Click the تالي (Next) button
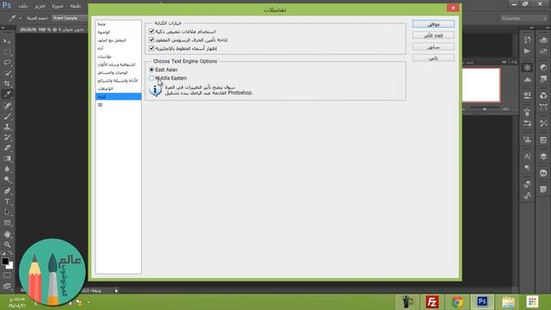Viewport: 551px width, 310px height. click(x=433, y=58)
